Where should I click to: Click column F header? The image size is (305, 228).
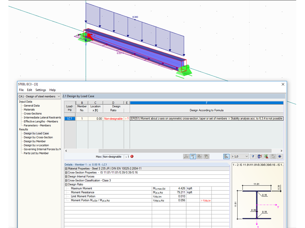tap(207, 103)
